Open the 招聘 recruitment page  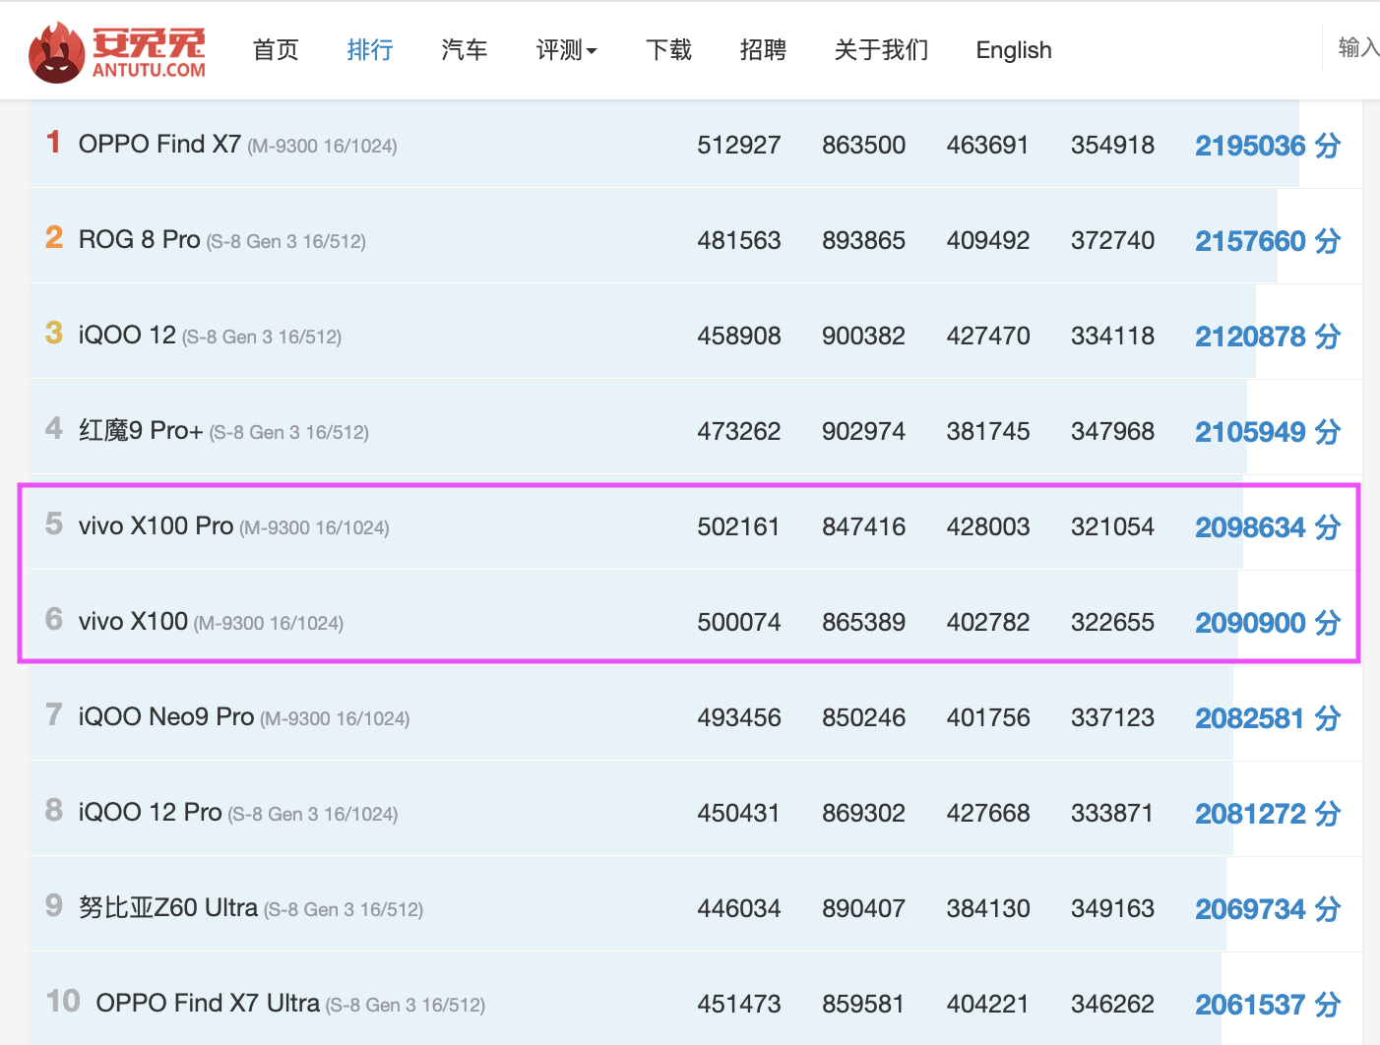pos(763,50)
